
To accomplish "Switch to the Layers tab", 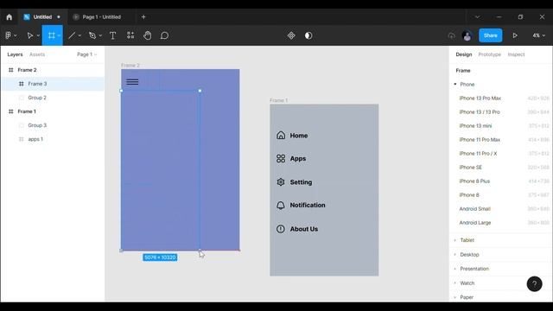I will coord(15,54).
